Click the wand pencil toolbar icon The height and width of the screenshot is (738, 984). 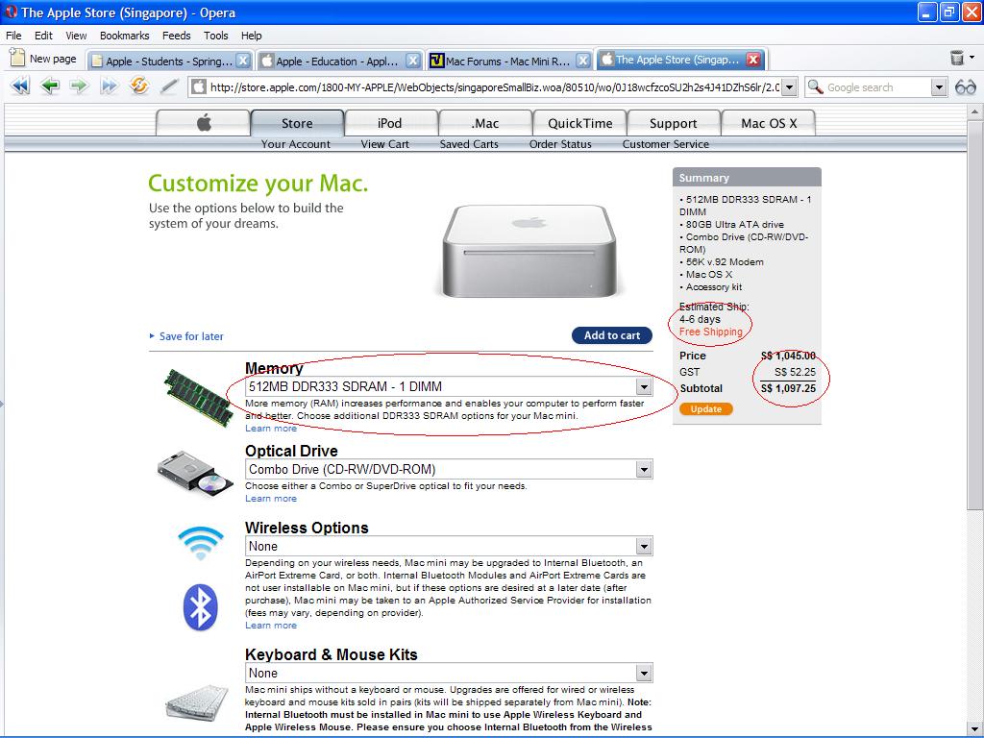(x=168, y=86)
